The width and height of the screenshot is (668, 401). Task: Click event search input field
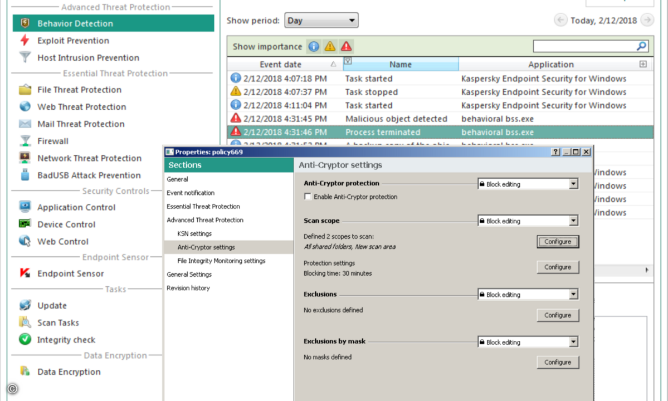584,46
